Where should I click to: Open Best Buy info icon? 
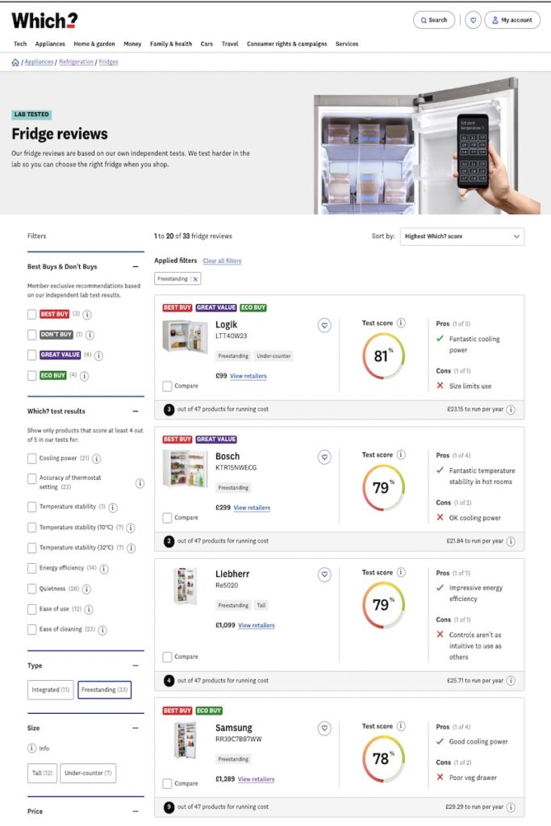pos(87,315)
